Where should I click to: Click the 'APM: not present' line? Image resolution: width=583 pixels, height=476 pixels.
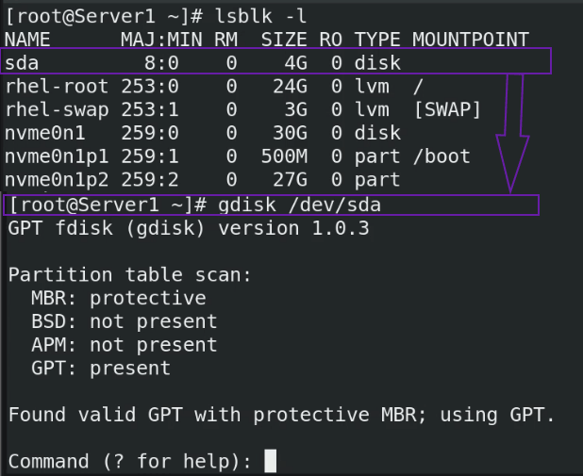pyautogui.click(x=125, y=345)
